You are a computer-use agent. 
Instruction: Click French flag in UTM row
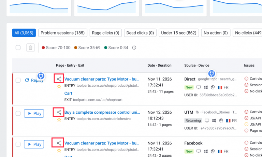pyautogui.click(x=228, y=120)
